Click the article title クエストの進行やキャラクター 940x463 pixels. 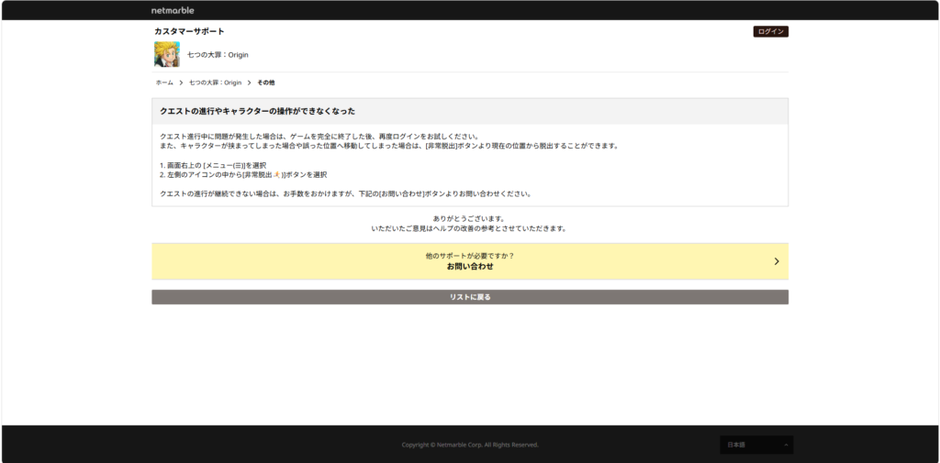[x=257, y=111]
